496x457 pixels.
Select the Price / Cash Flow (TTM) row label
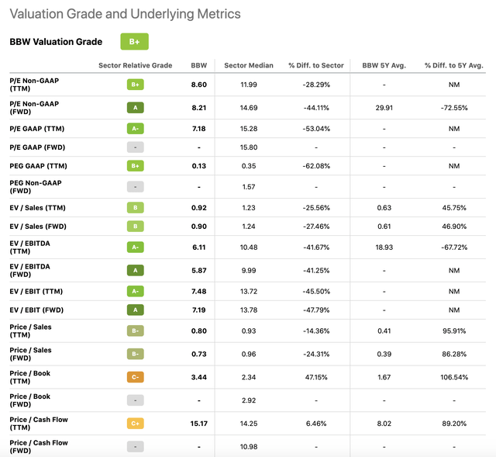(39, 424)
